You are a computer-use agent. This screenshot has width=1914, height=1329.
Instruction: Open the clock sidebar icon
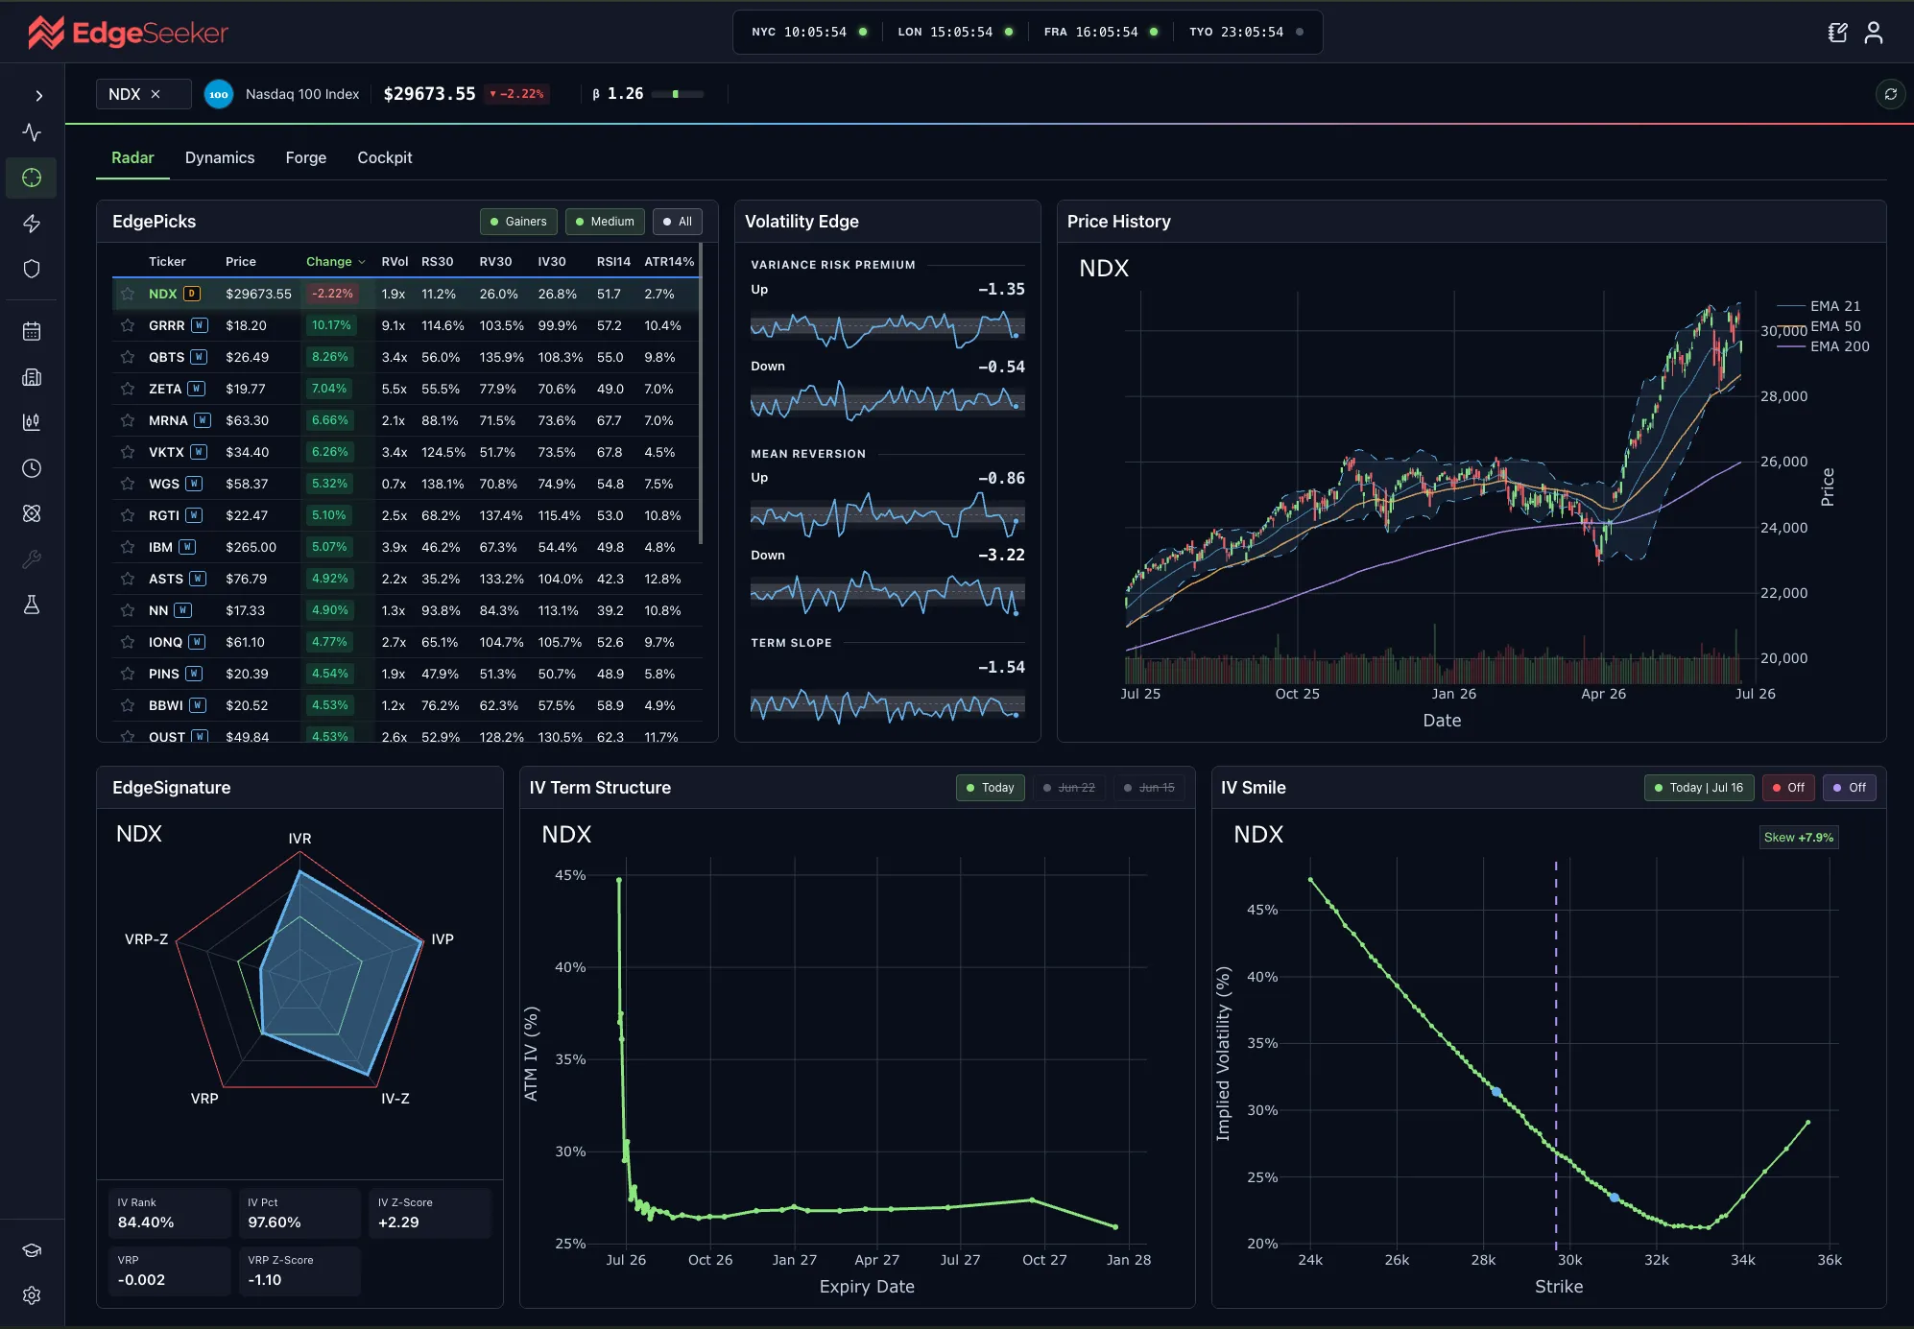pos(32,468)
